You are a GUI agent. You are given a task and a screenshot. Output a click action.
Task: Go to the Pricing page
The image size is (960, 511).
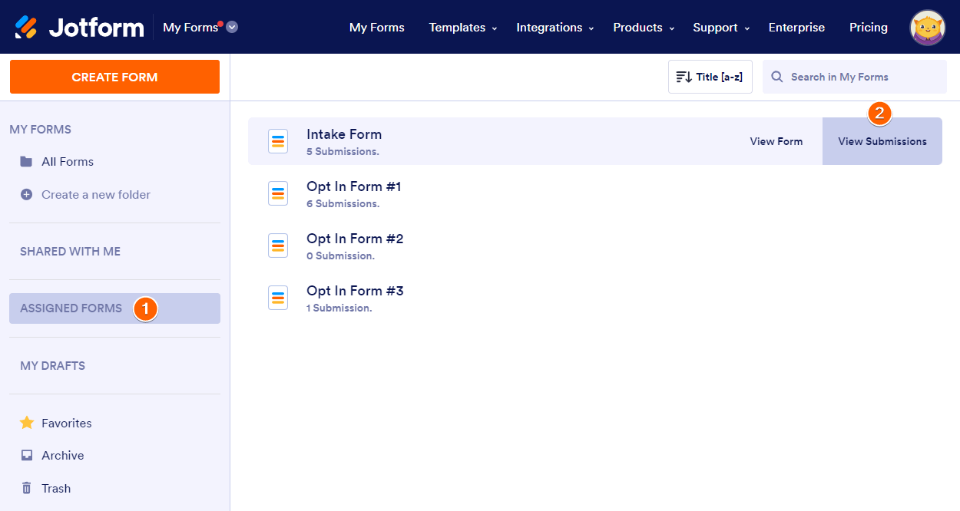(868, 28)
